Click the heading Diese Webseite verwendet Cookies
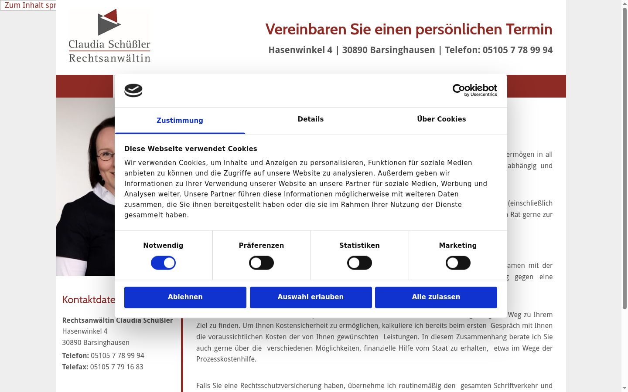Image resolution: width=628 pixels, height=392 pixels. click(x=191, y=149)
